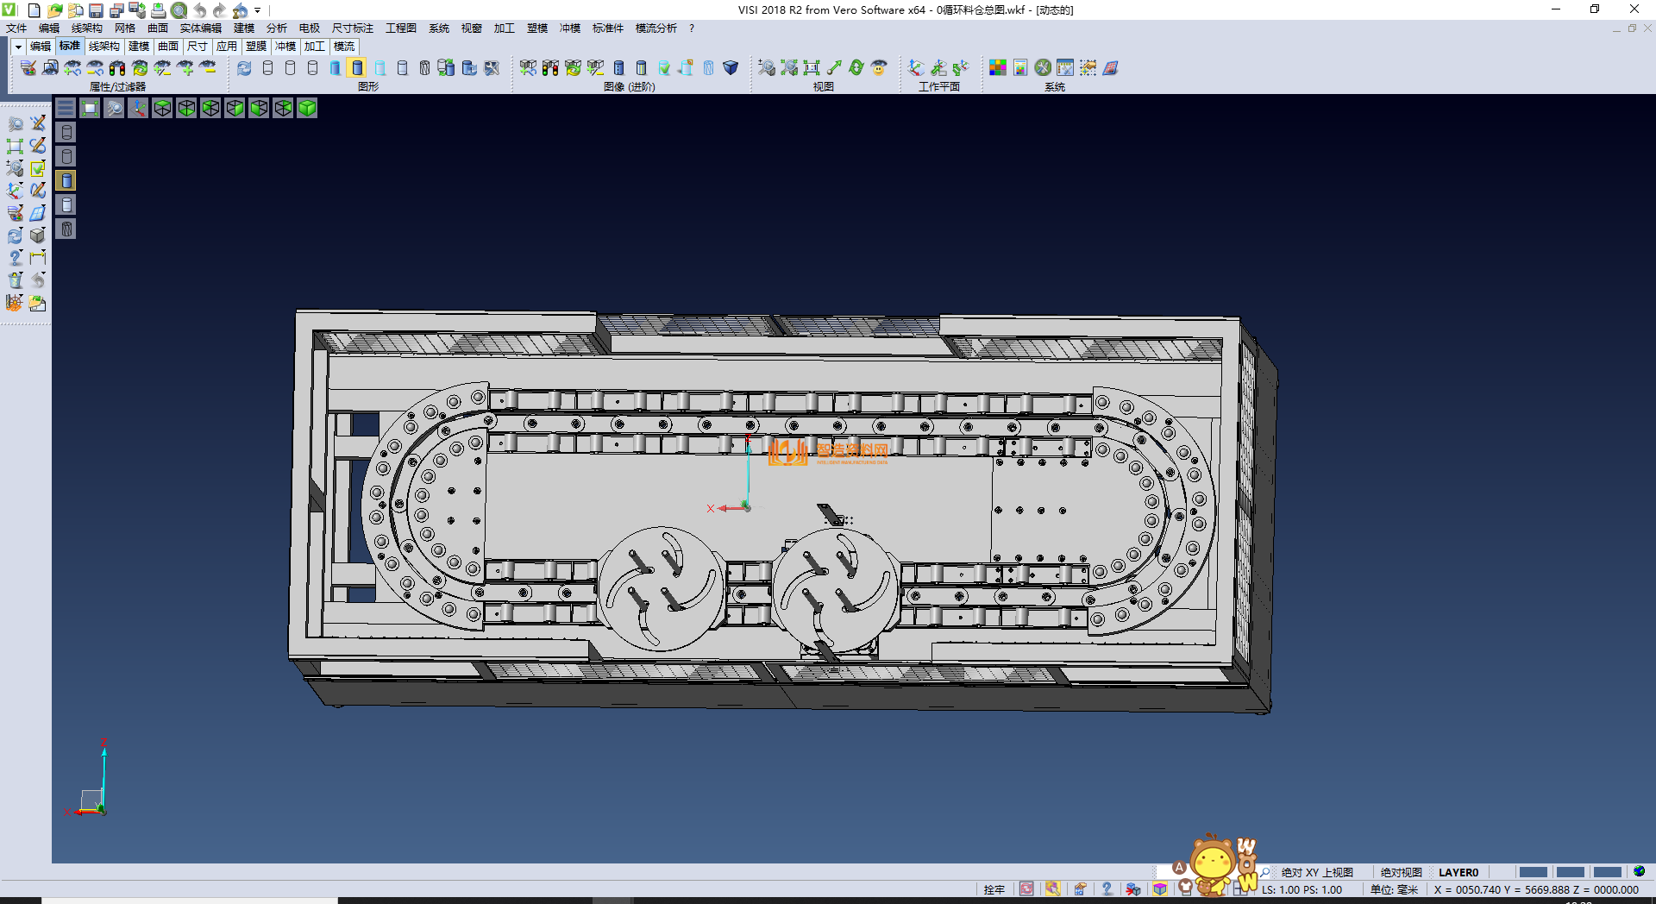This screenshot has height=904, width=1656.
Task: Click the solid green cube view icon
Action: (307, 108)
